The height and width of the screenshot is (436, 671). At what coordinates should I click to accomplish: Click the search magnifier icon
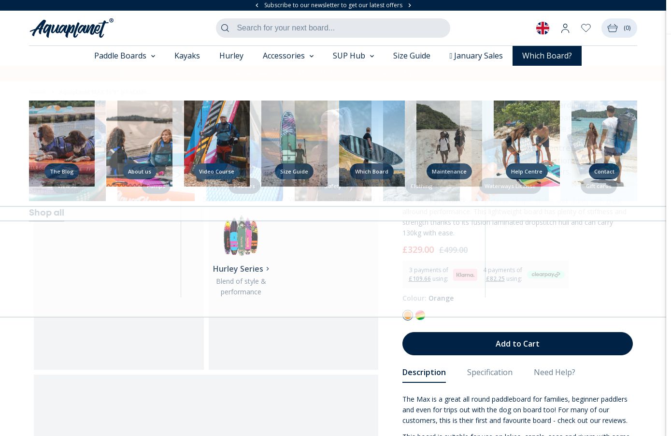(225, 28)
